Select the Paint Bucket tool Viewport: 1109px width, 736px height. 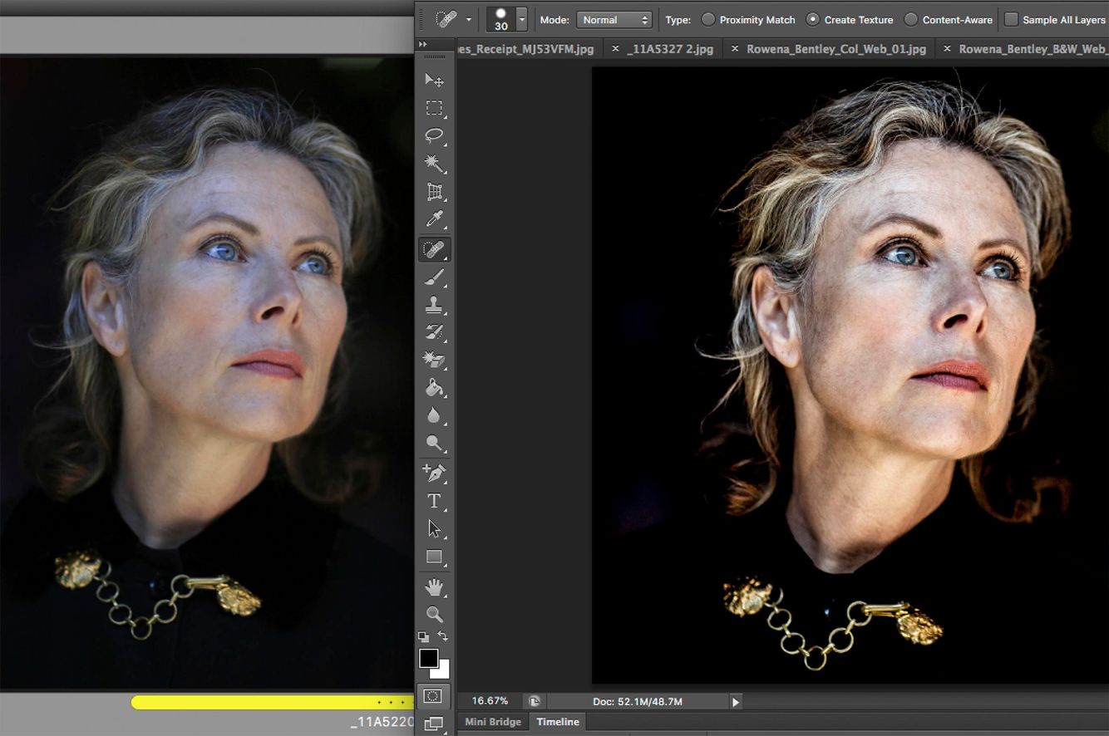tap(434, 388)
